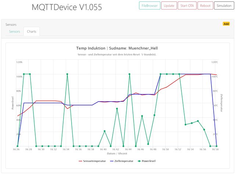Click the Powerlevel peak point at 16:34

pyautogui.click(x=67, y=74)
